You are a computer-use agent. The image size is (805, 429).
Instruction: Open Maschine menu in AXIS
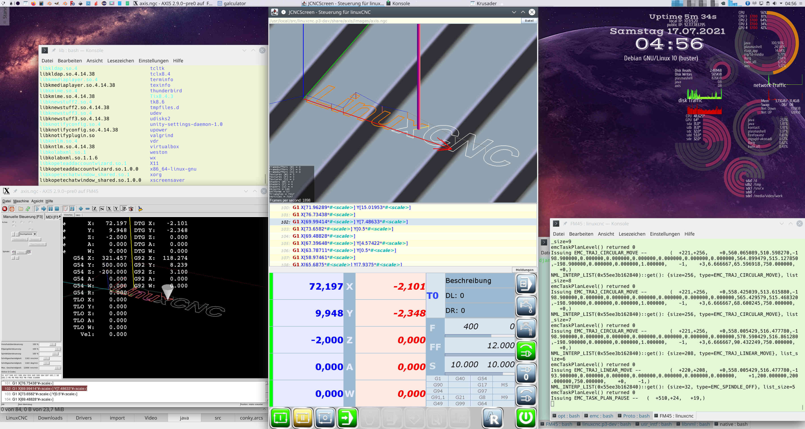21,201
